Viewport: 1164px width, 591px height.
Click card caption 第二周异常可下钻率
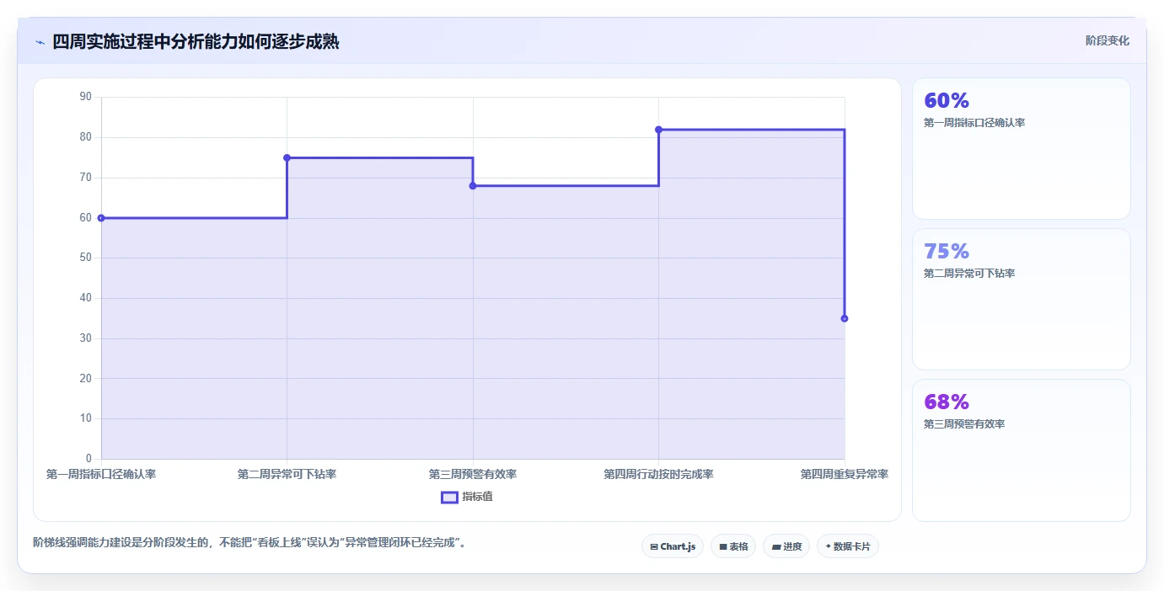pyautogui.click(x=969, y=274)
